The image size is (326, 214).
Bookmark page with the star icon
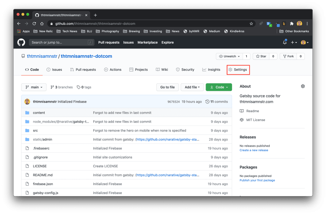[x=251, y=24]
